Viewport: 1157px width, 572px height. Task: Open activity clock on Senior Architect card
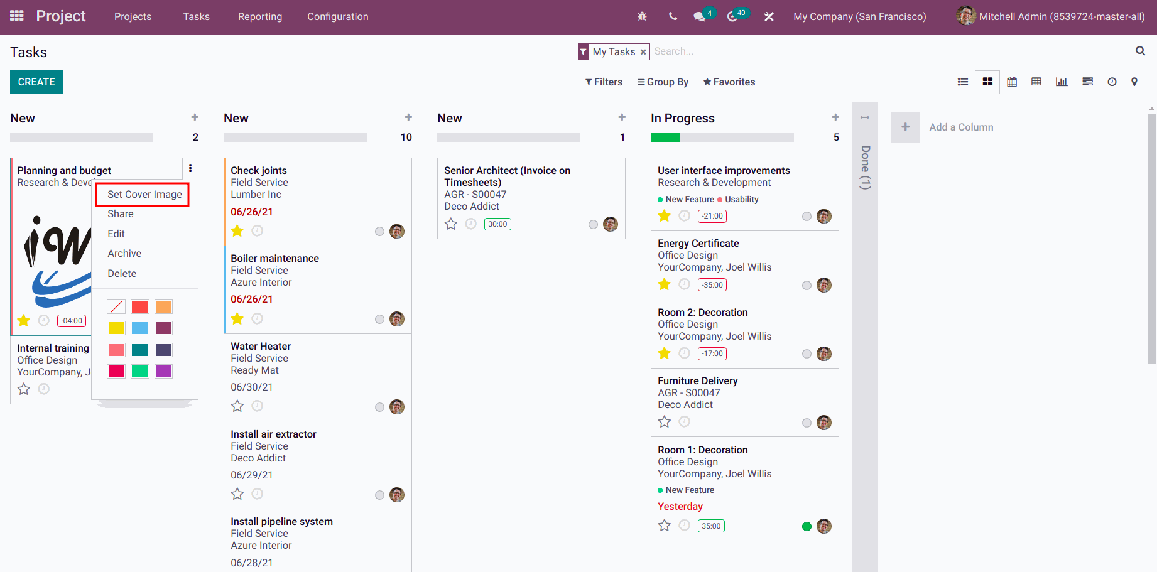[x=471, y=224]
